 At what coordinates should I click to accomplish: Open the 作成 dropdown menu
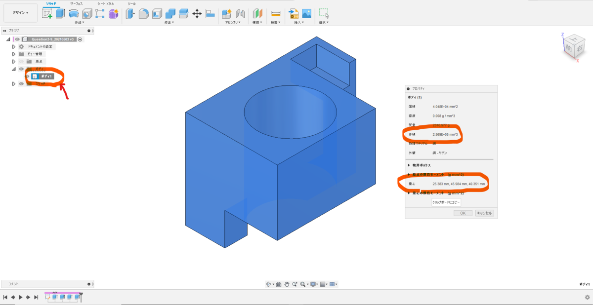[79, 22]
